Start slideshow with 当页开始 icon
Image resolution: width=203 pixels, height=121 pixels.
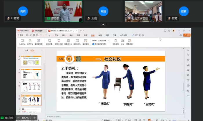(30, 41)
